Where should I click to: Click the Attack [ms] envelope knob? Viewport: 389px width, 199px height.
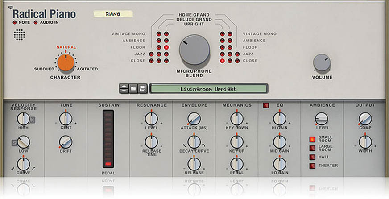click(194, 119)
